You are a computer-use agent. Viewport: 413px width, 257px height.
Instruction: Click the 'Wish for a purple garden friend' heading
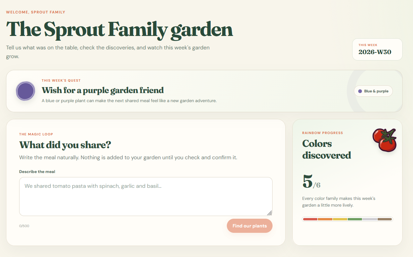[x=103, y=90]
